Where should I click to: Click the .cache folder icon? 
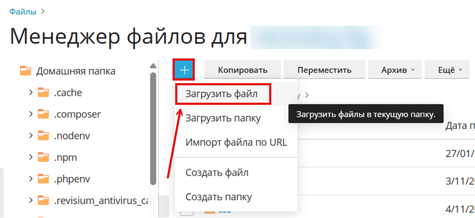[43, 93]
